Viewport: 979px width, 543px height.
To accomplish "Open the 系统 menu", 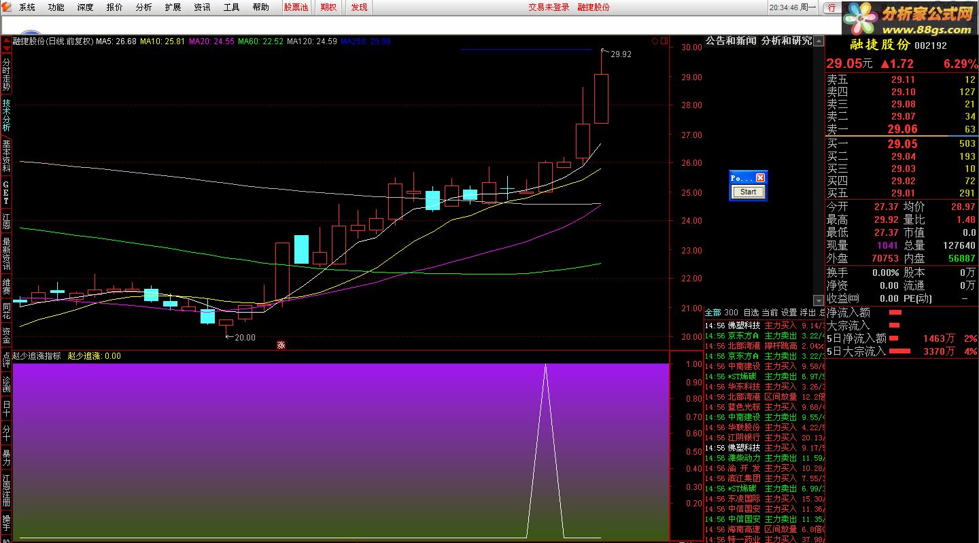I will coord(27,7).
